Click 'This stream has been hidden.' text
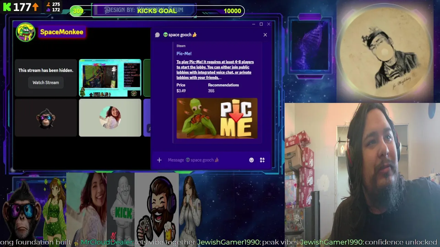 click(46, 70)
